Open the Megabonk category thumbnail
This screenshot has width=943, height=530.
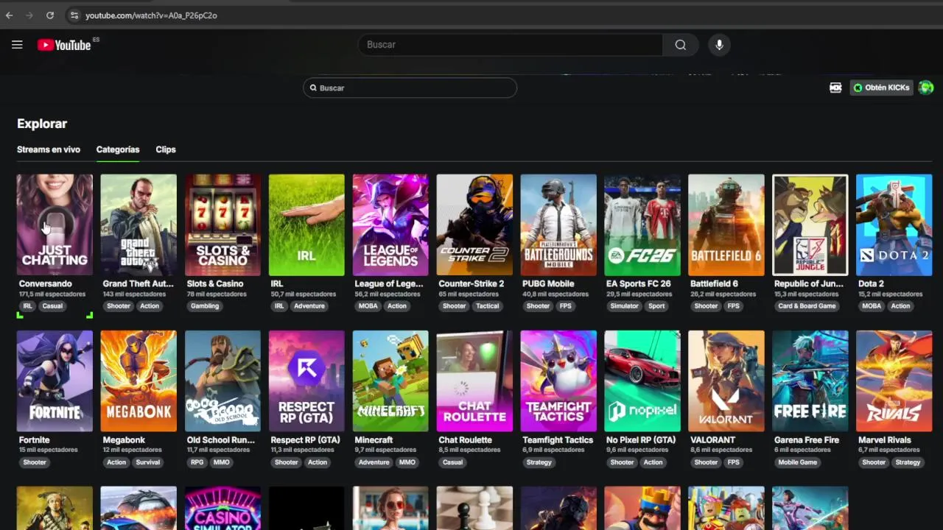(x=139, y=381)
